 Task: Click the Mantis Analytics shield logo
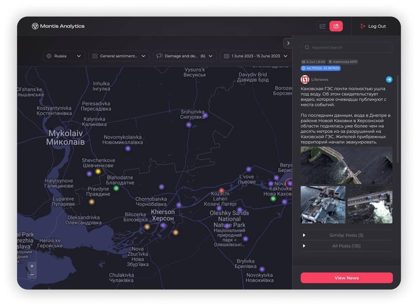coord(35,26)
